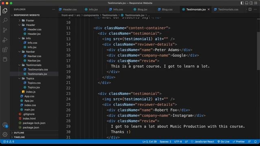The image size is (260, 146).
Task: Open the Run and Debug view
Action: pos(5,40)
